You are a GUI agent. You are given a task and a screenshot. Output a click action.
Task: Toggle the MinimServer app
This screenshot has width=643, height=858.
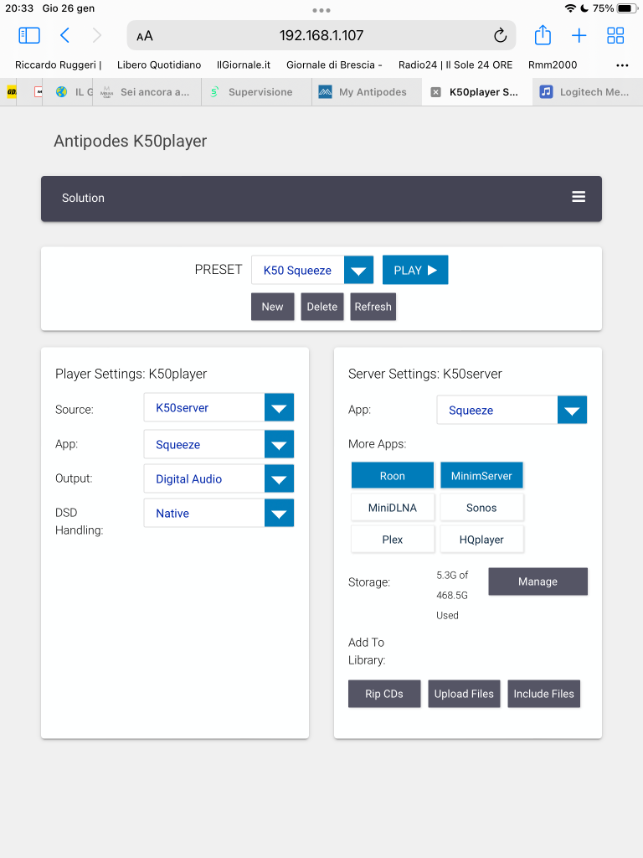pyautogui.click(x=481, y=476)
